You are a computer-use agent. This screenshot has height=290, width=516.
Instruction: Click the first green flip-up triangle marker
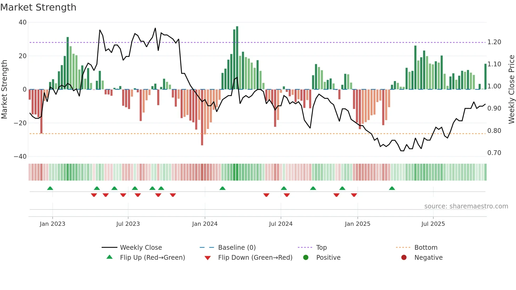click(50, 188)
